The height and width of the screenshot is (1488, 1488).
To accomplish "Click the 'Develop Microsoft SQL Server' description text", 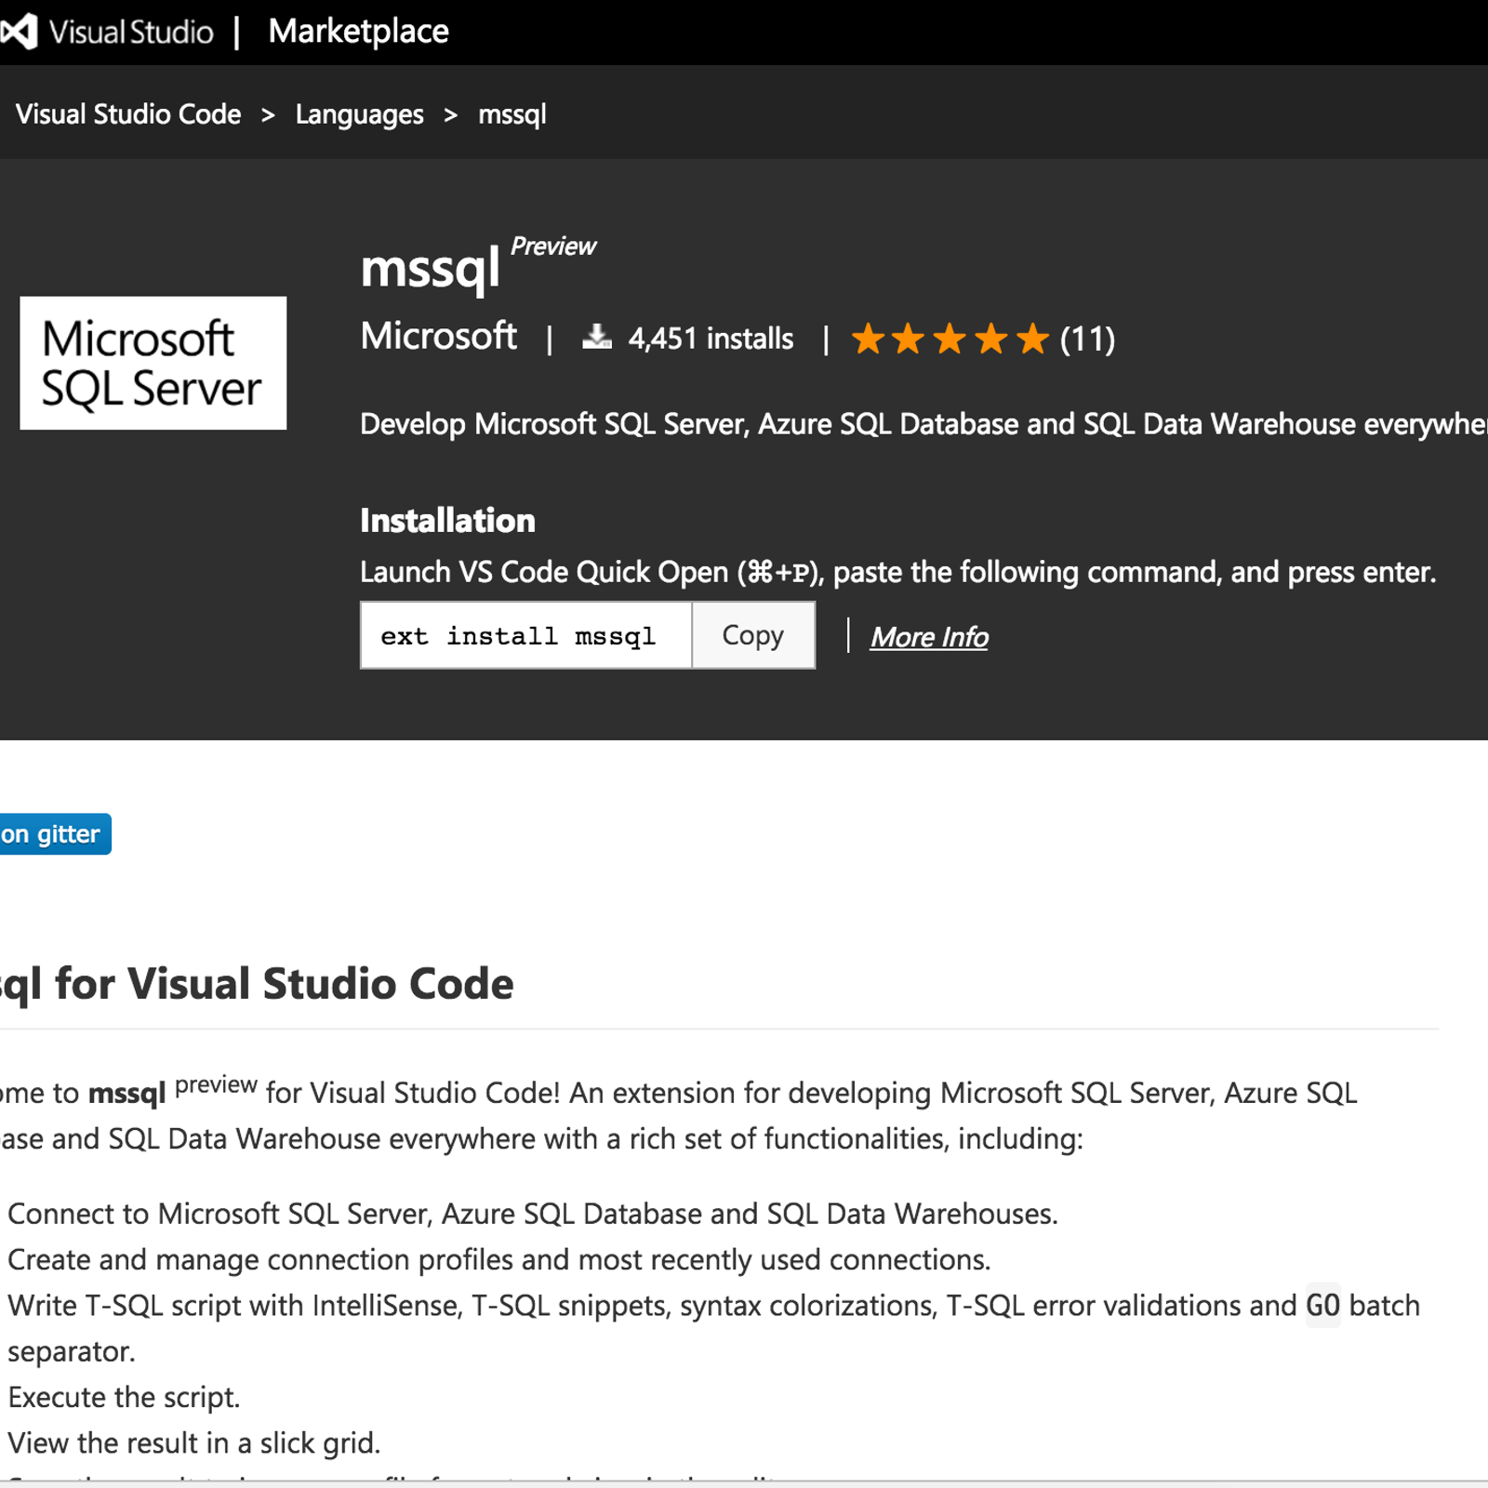I will [923, 424].
